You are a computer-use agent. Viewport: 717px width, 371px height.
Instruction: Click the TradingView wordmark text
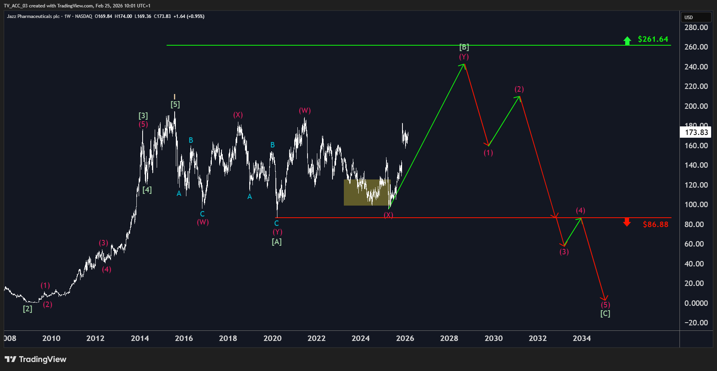[x=43, y=359]
